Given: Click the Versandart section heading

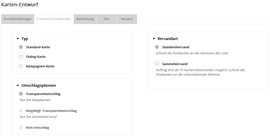Looking at the screenshot, I should tap(168, 39).
